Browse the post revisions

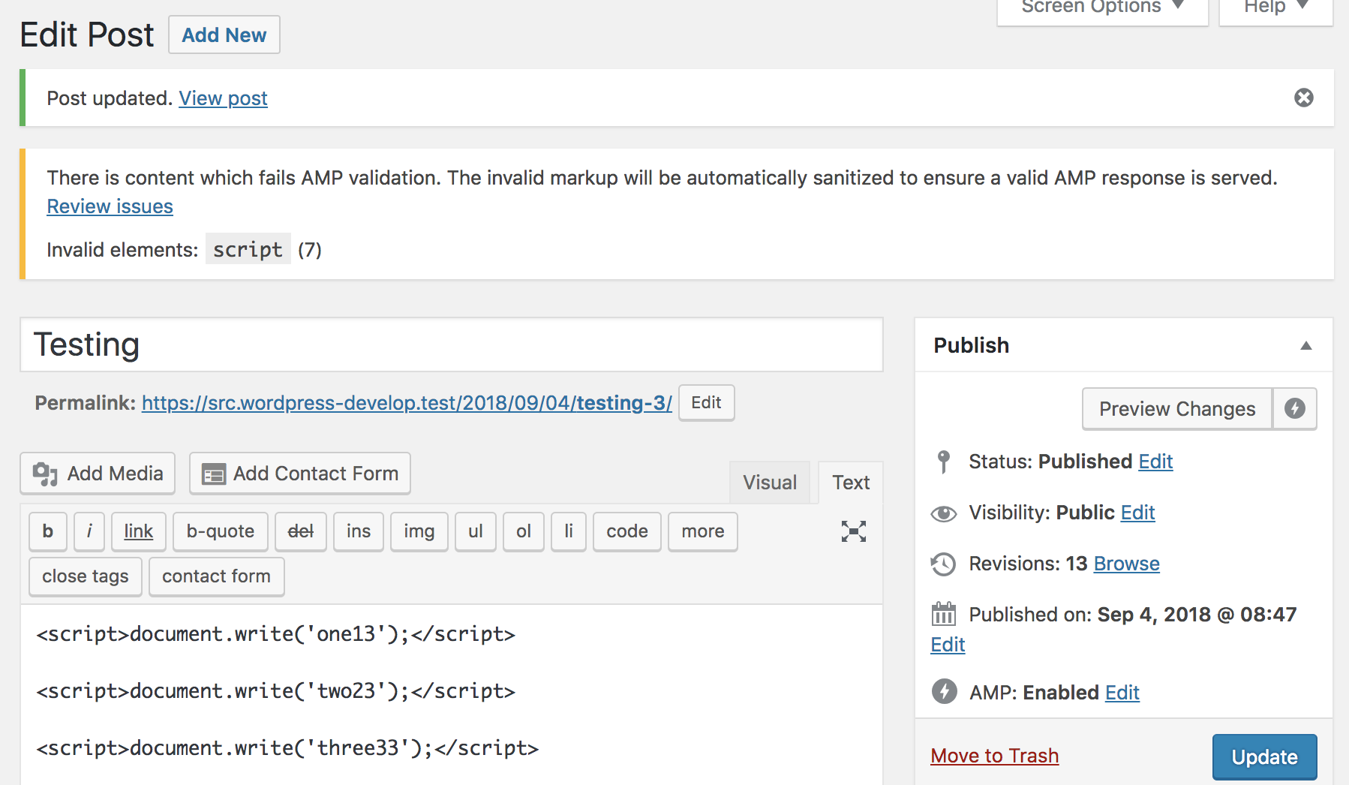click(x=1127, y=564)
